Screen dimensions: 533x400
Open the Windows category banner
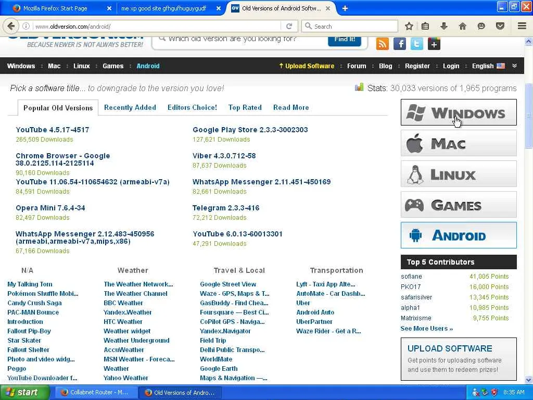pyautogui.click(x=459, y=113)
